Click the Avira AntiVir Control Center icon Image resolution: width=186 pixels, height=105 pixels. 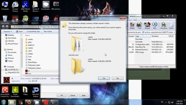pyautogui.click(x=5, y=92)
